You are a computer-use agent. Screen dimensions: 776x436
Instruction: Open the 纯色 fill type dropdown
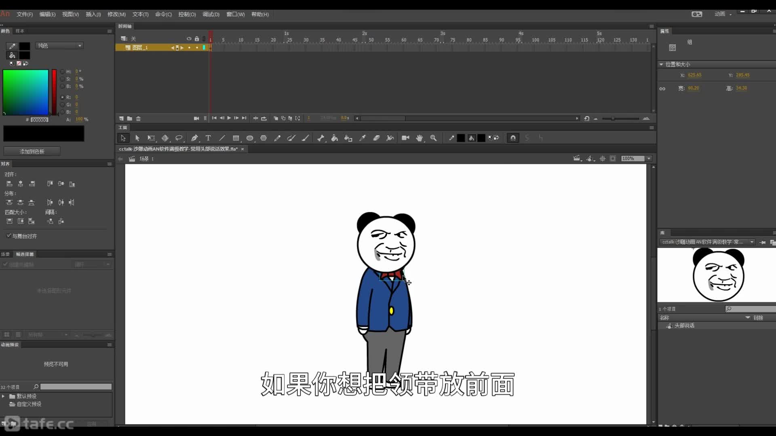59,46
